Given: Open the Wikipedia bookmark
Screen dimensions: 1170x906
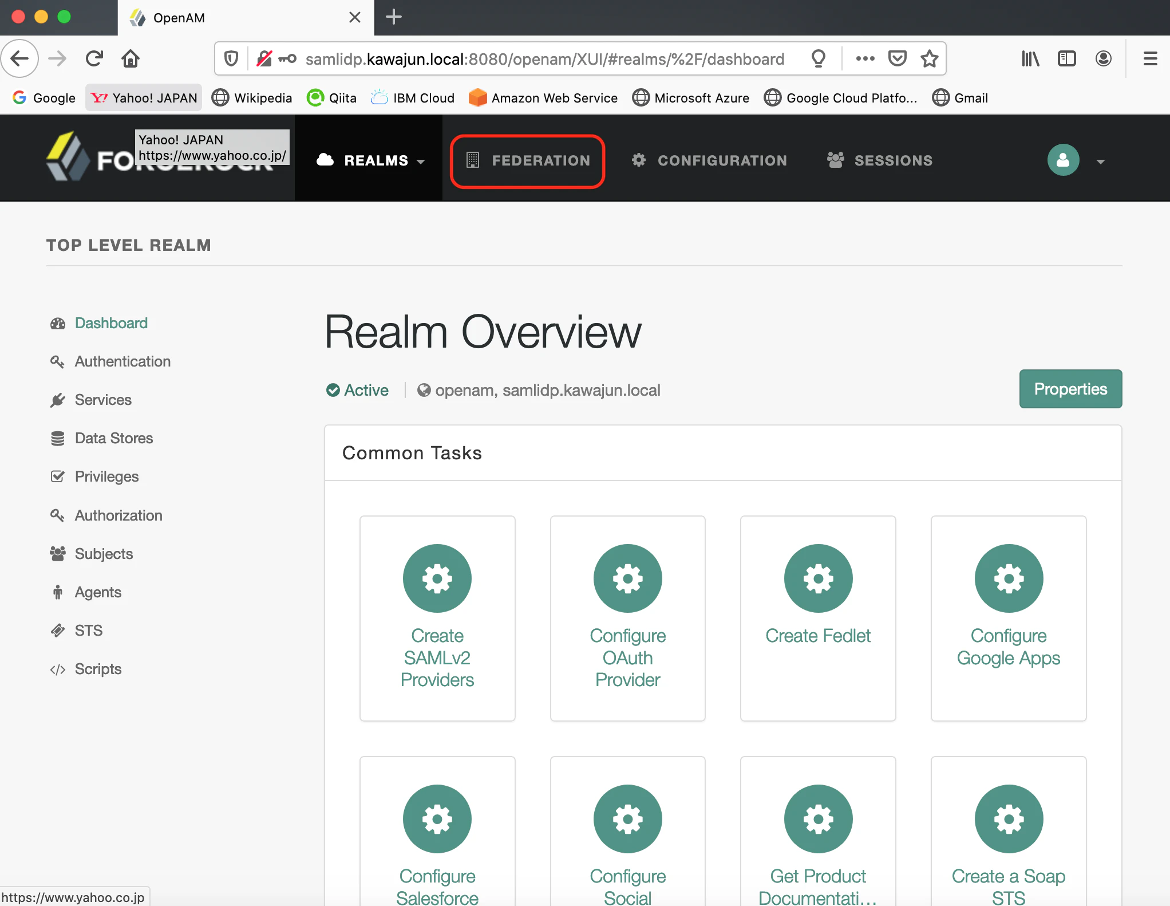Looking at the screenshot, I should [x=252, y=98].
